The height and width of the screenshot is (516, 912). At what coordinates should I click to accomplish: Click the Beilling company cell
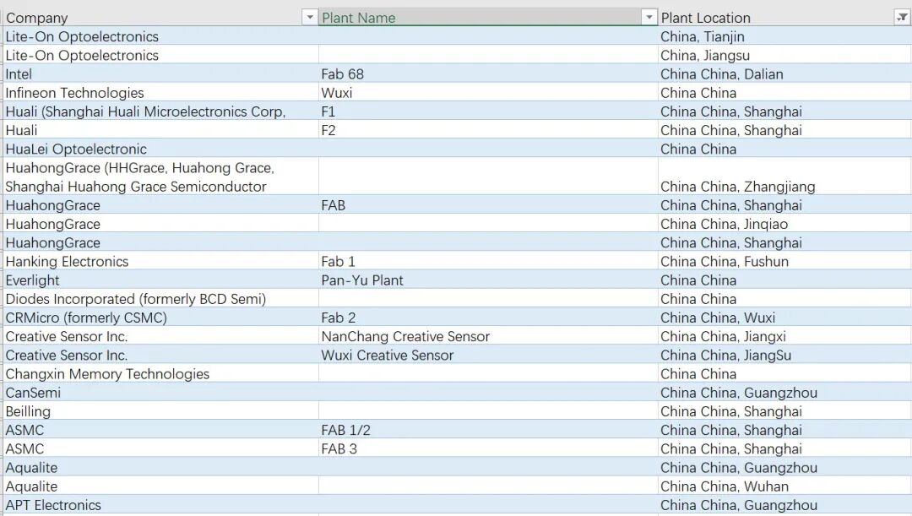(160, 411)
